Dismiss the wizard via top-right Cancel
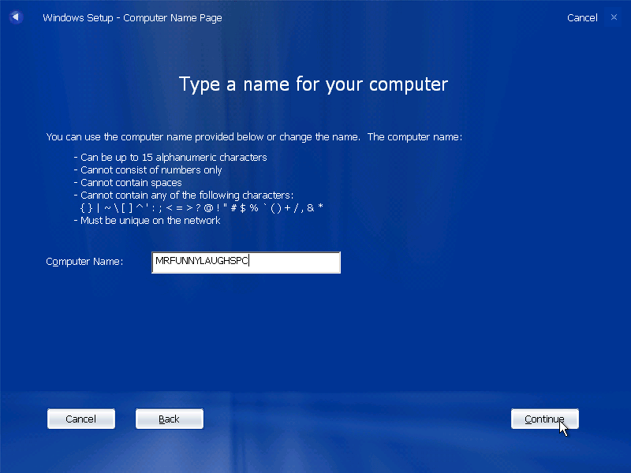The width and height of the screenshot is (631, 473). (x=582, y=17)
